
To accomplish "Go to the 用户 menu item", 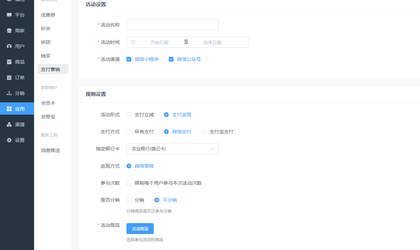I will (x=17, y=46).
